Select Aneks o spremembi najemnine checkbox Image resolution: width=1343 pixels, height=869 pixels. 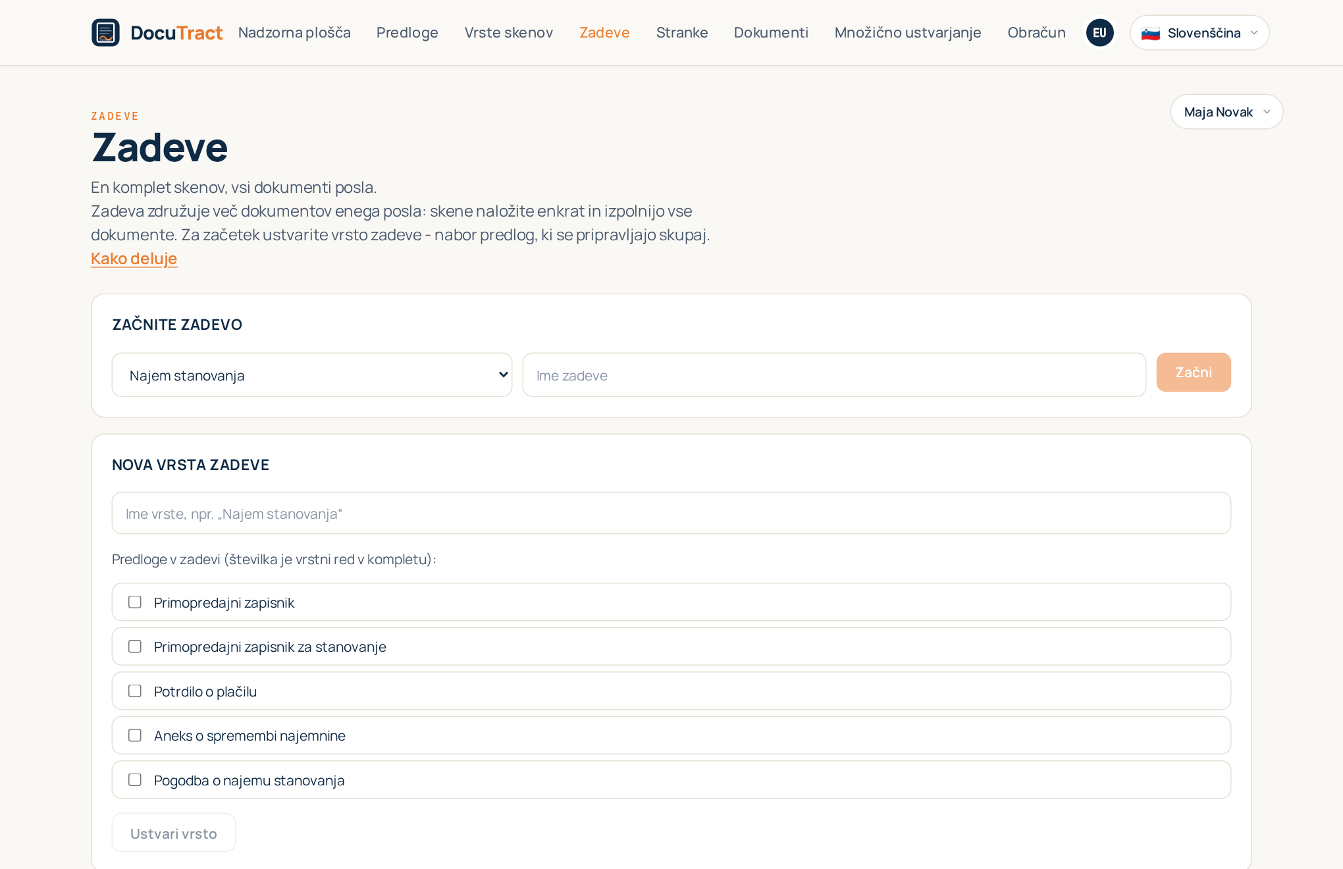pos(134,735)
